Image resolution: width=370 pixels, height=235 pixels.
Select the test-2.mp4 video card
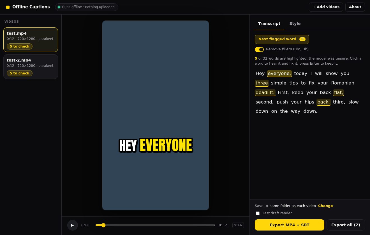(x=31, y=67)
